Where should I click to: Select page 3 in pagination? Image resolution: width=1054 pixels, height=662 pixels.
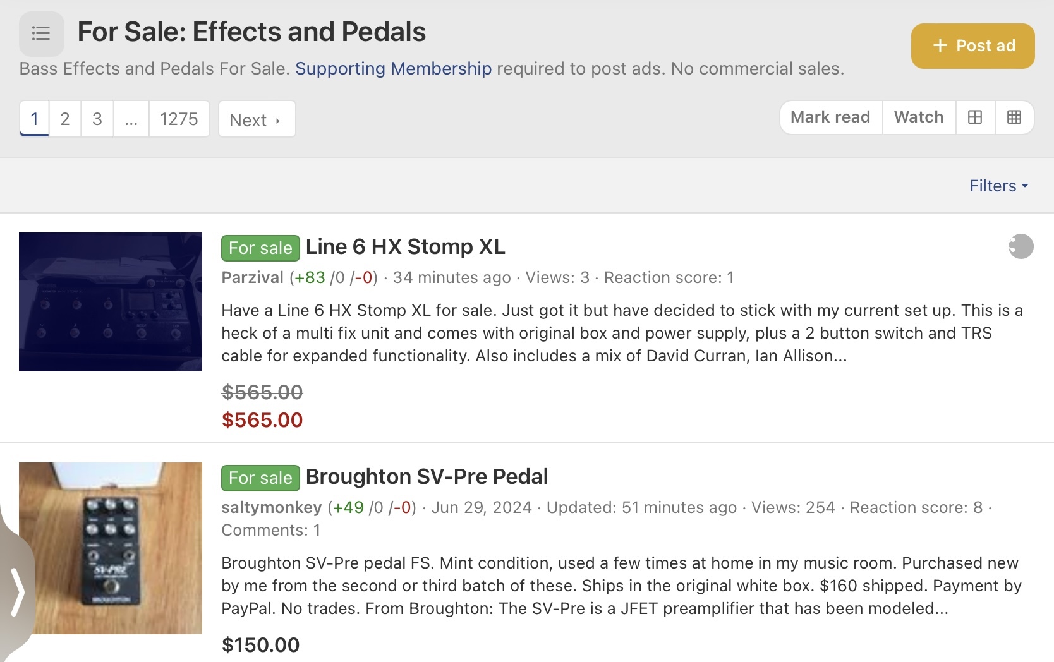coord(97,119)
